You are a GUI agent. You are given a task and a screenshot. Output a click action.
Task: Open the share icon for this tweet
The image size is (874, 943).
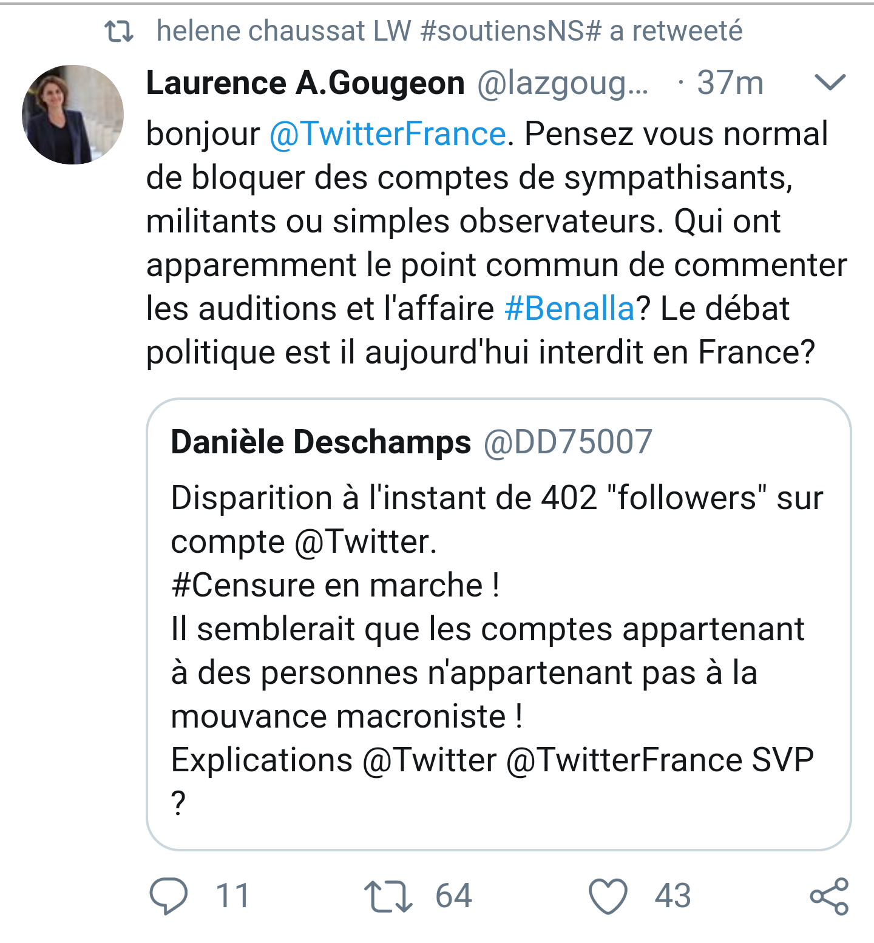click(x=829, y=896)
